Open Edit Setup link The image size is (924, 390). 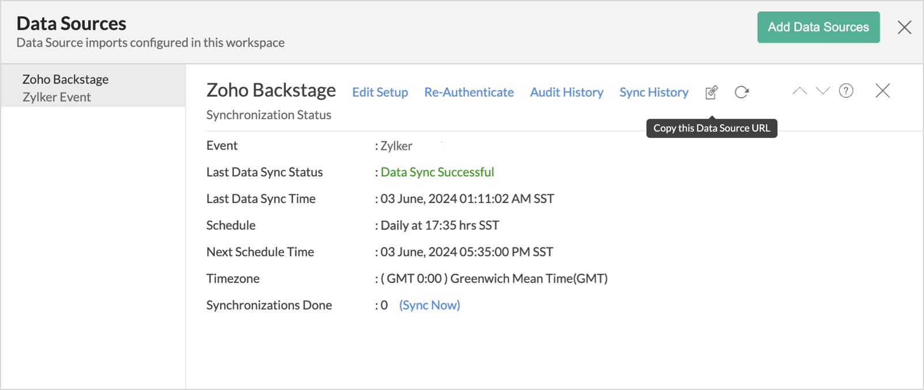[380, 92]
